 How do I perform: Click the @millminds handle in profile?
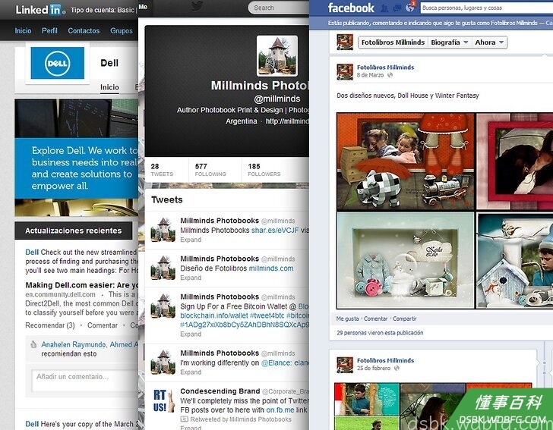click(276, 99)
